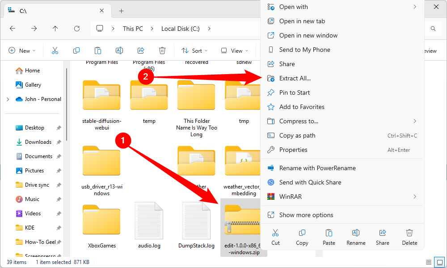The image size is (447, 268).
Task: Click the Rename icon in the Explorer toolbar
Action: click(x=119, y=50)
